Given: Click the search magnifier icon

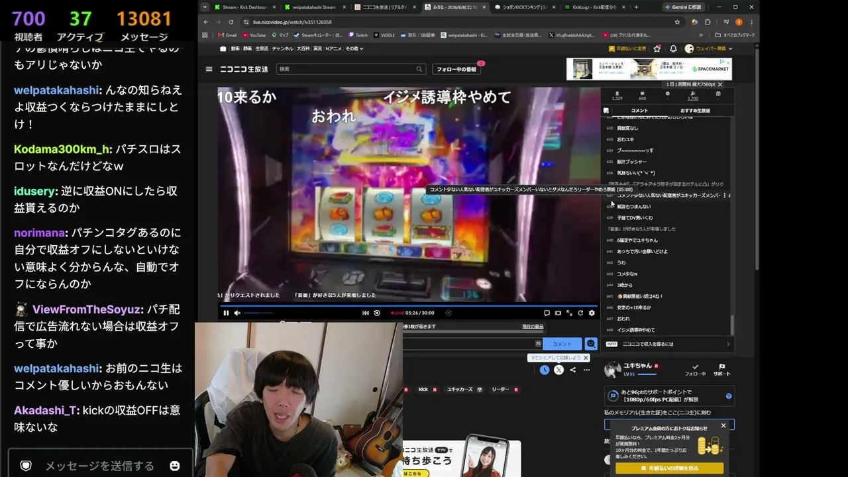Looking at the screenshot, I should point(419,69).
